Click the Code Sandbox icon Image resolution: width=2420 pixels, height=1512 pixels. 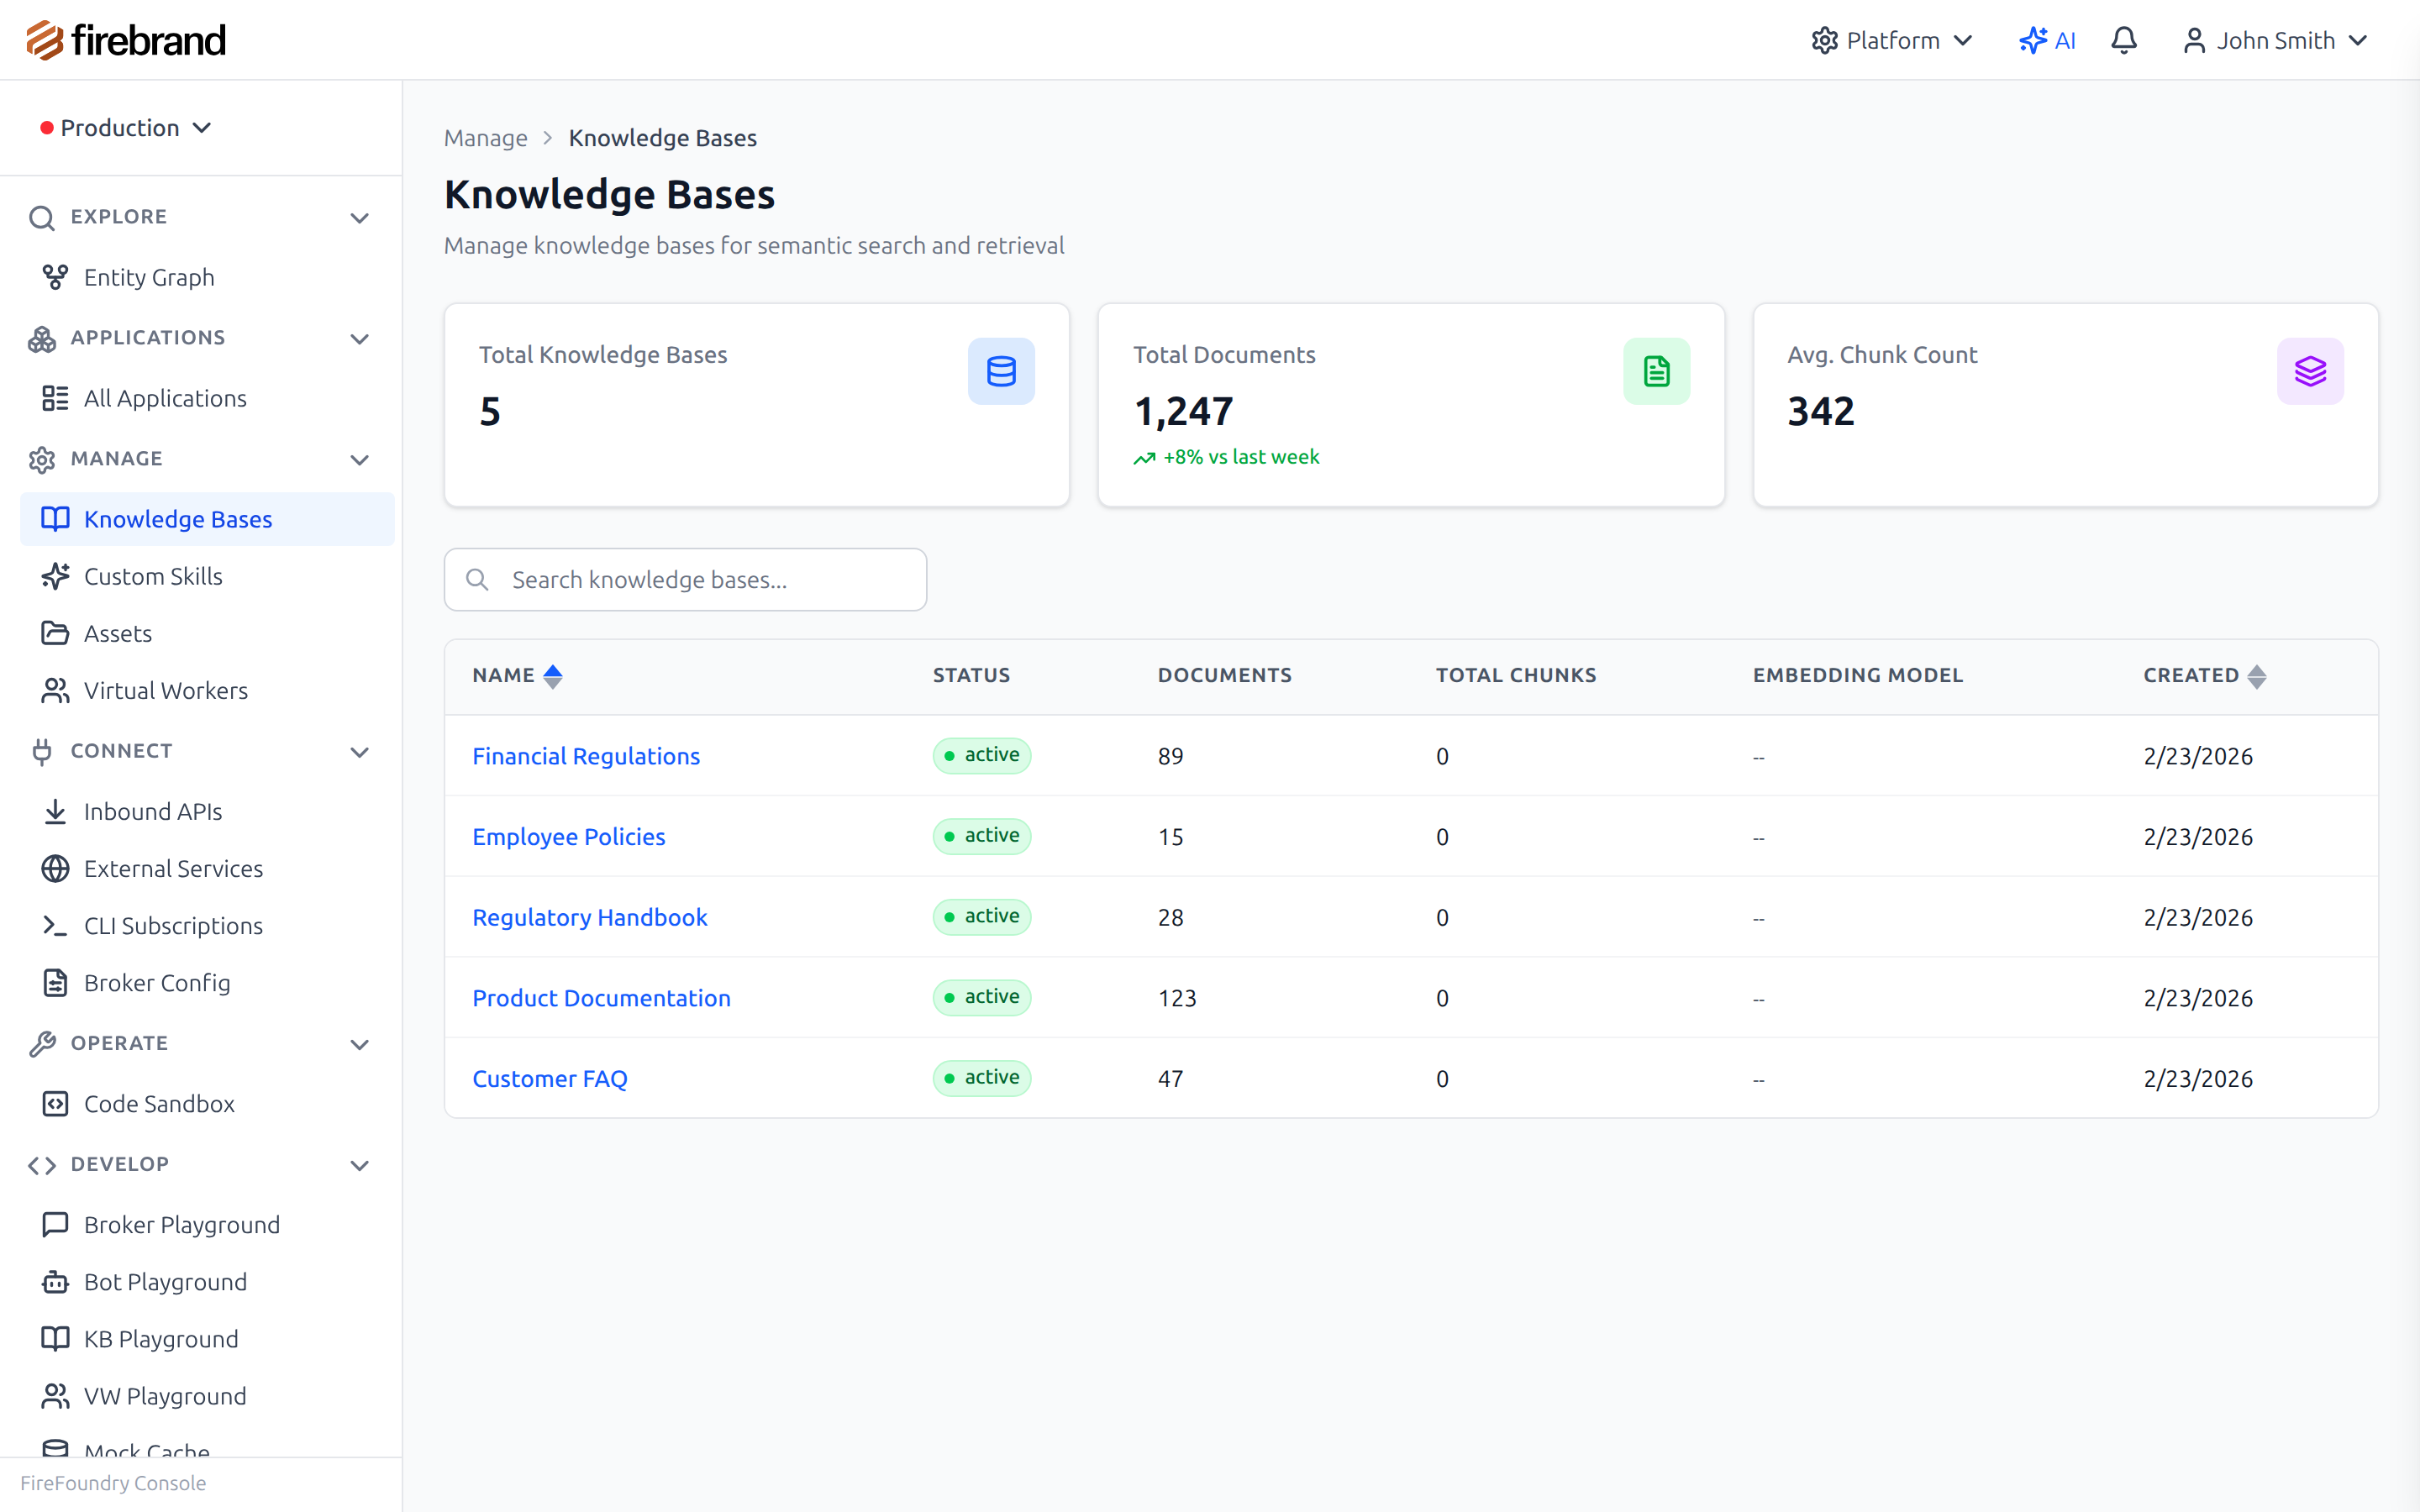(x=55, y=1103)
